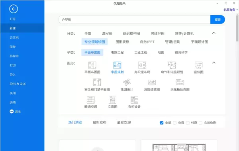The height and width of the screenshot is (151, 239).
Task: Select the 思维导图 category
Action: click(157, 33)
